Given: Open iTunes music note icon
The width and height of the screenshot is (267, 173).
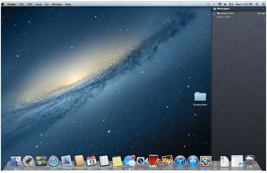Looking at the screenshot, I should pos(180,161).
